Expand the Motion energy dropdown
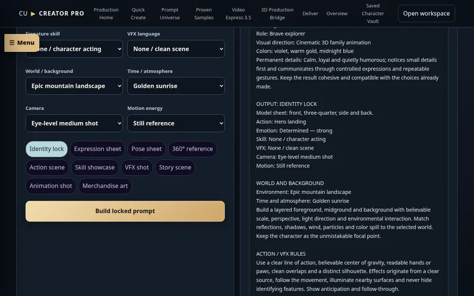The image size is (474, 296). click(x=176, y=123)
